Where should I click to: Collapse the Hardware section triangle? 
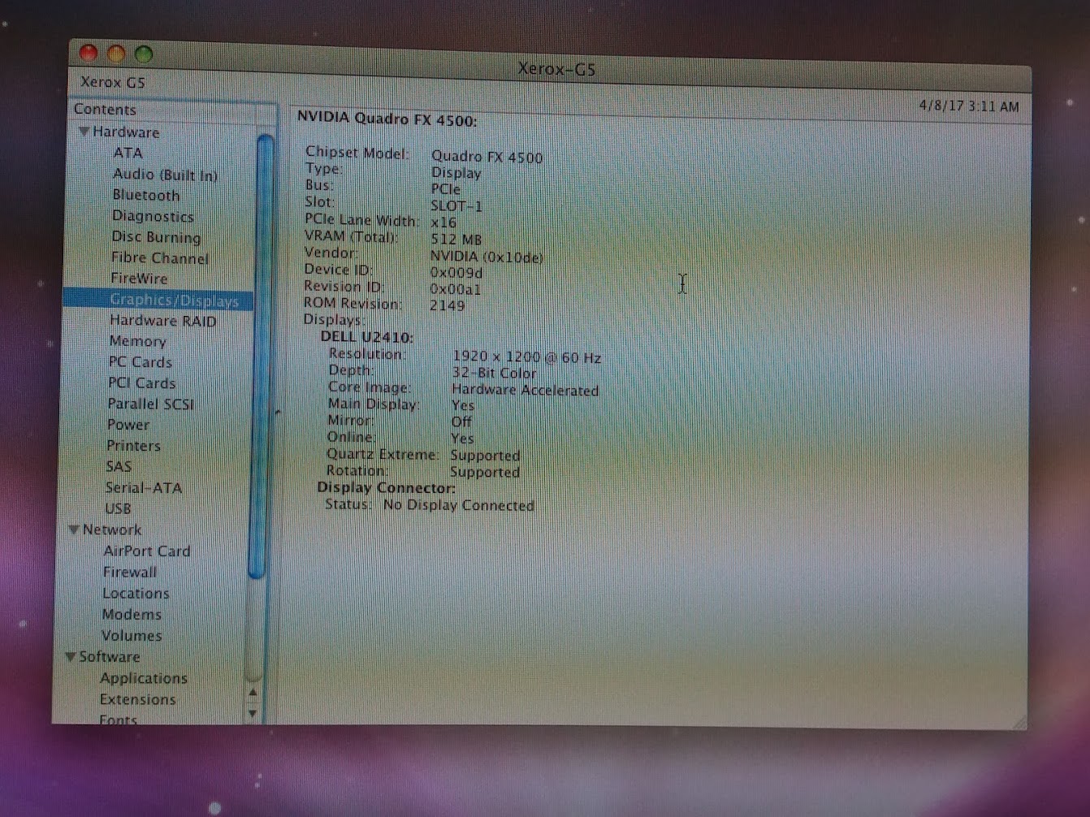coord(84,132)
